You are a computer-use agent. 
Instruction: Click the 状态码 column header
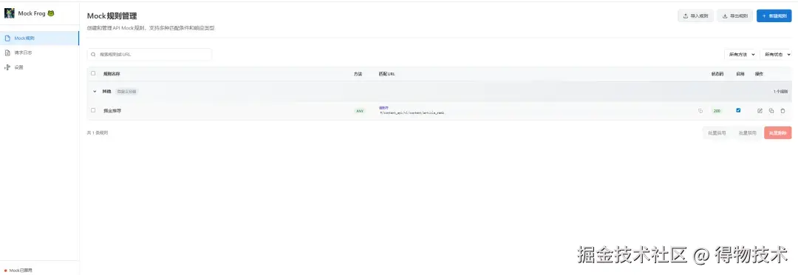click(717, 74)
